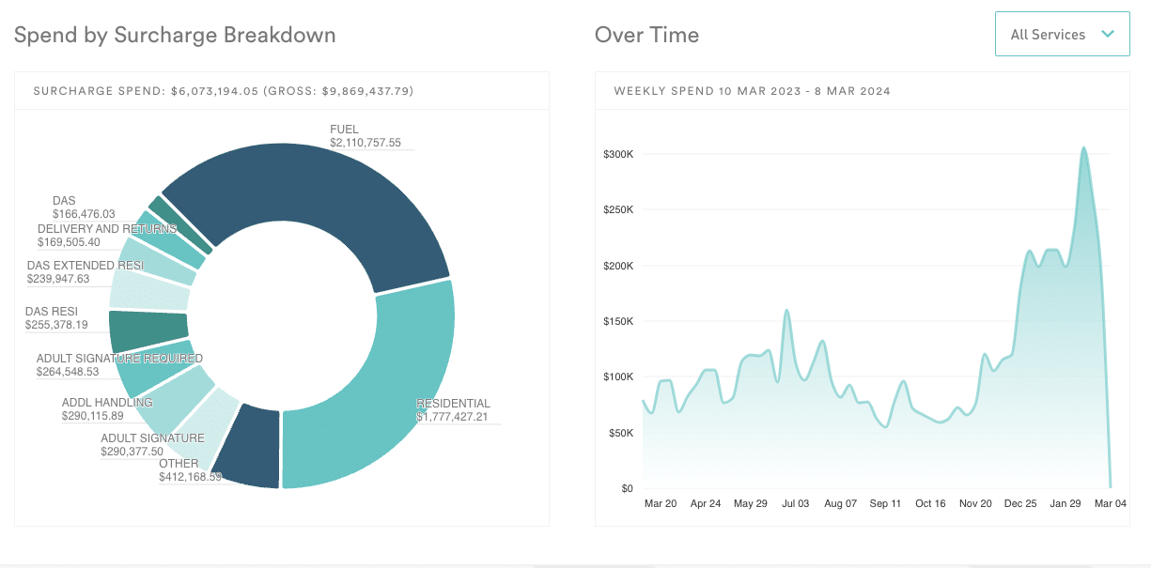Click the FUEL label above the donut

click(344, 129)
